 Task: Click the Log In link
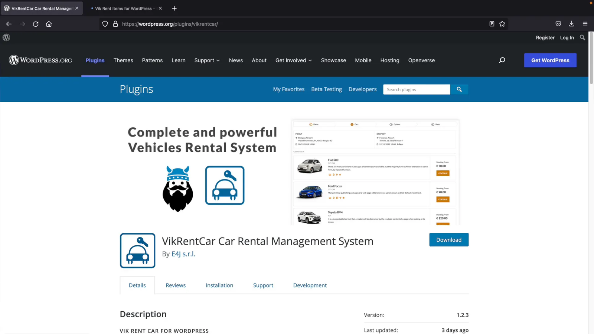[567, 37]
